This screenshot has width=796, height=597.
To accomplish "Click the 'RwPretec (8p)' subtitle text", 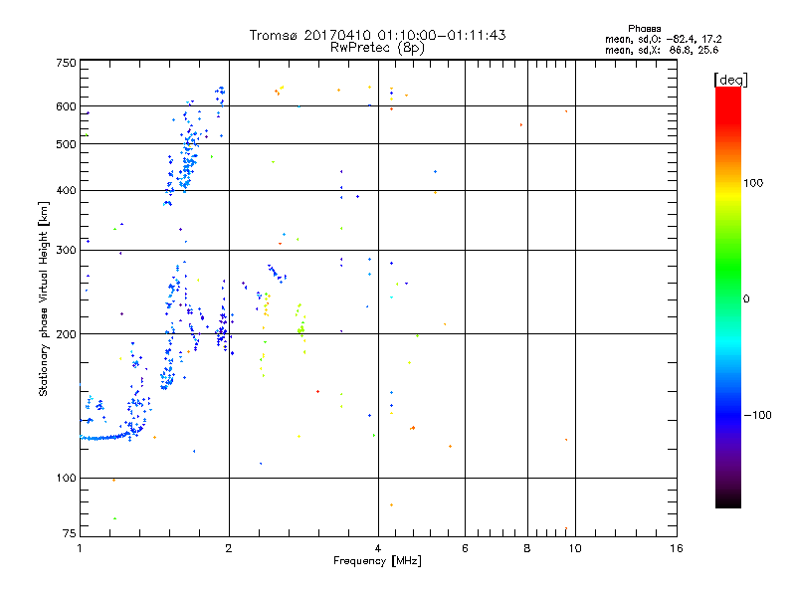I will (x=377, y=48).
